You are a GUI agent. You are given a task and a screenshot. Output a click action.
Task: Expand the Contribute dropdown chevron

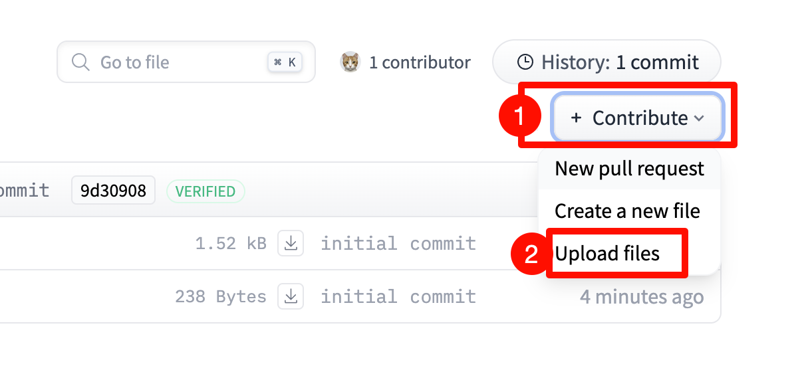point(699,118)
